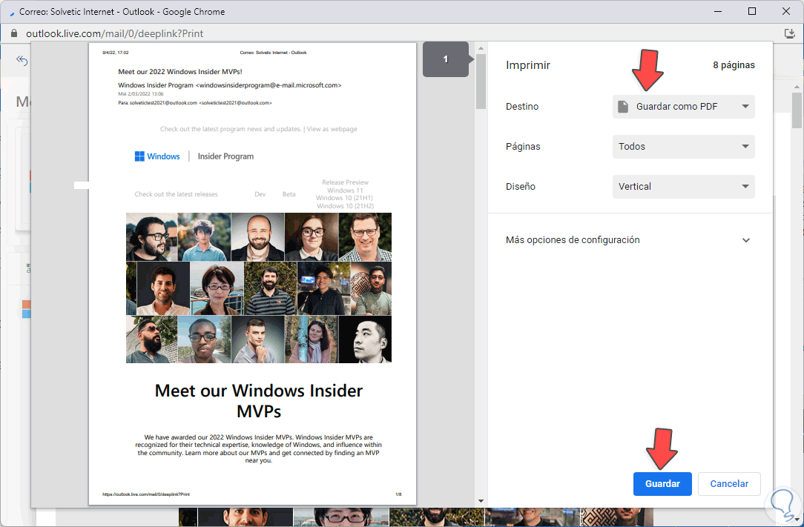Click the MVP photo grid in the preview
Screen dimensions: 804x527
(x=260, y=289)
